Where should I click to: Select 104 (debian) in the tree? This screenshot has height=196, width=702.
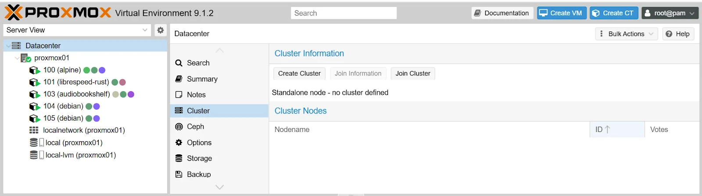tap(63, 106)
